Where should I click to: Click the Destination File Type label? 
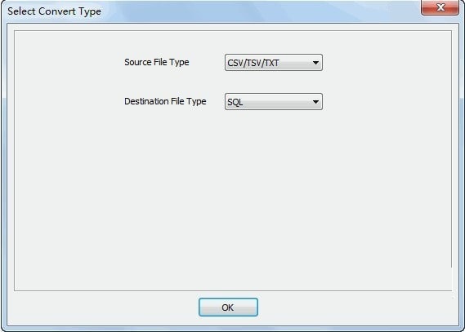[165, 101]
